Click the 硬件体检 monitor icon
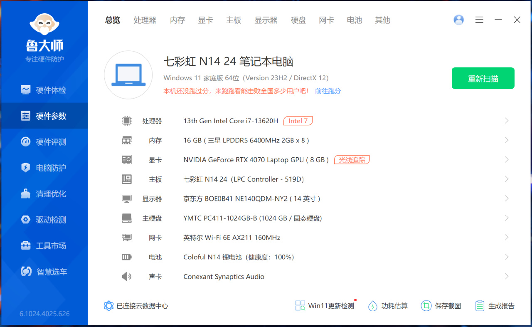 point(26,90)
